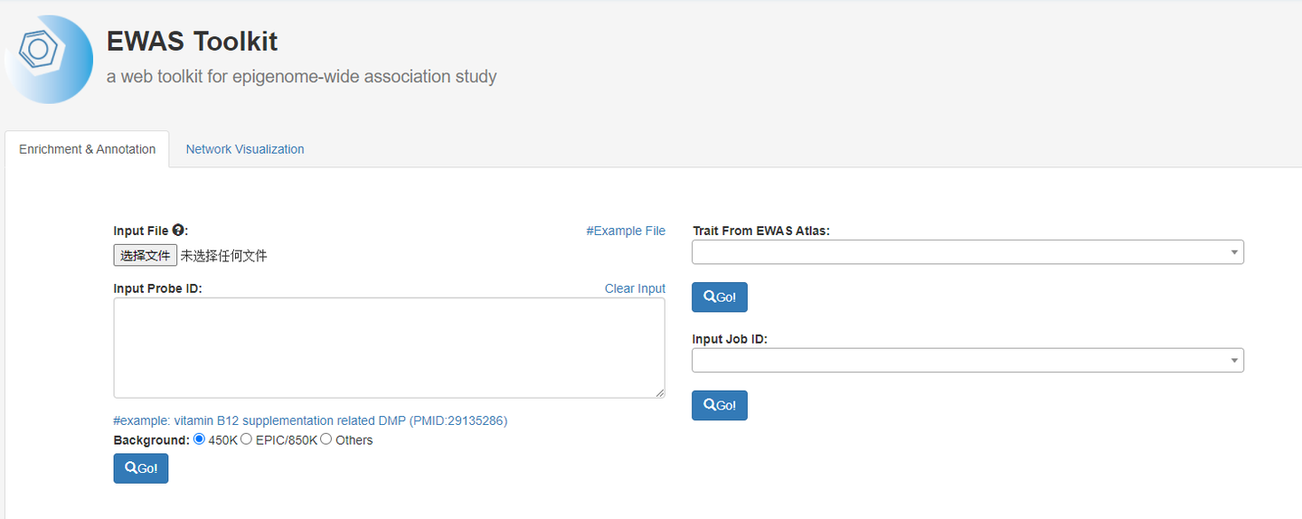Run the Trait From EWAS Atlas Go search
Image resolution: width=1302 pixels, height=519 pixels.
tap(719, 297)
